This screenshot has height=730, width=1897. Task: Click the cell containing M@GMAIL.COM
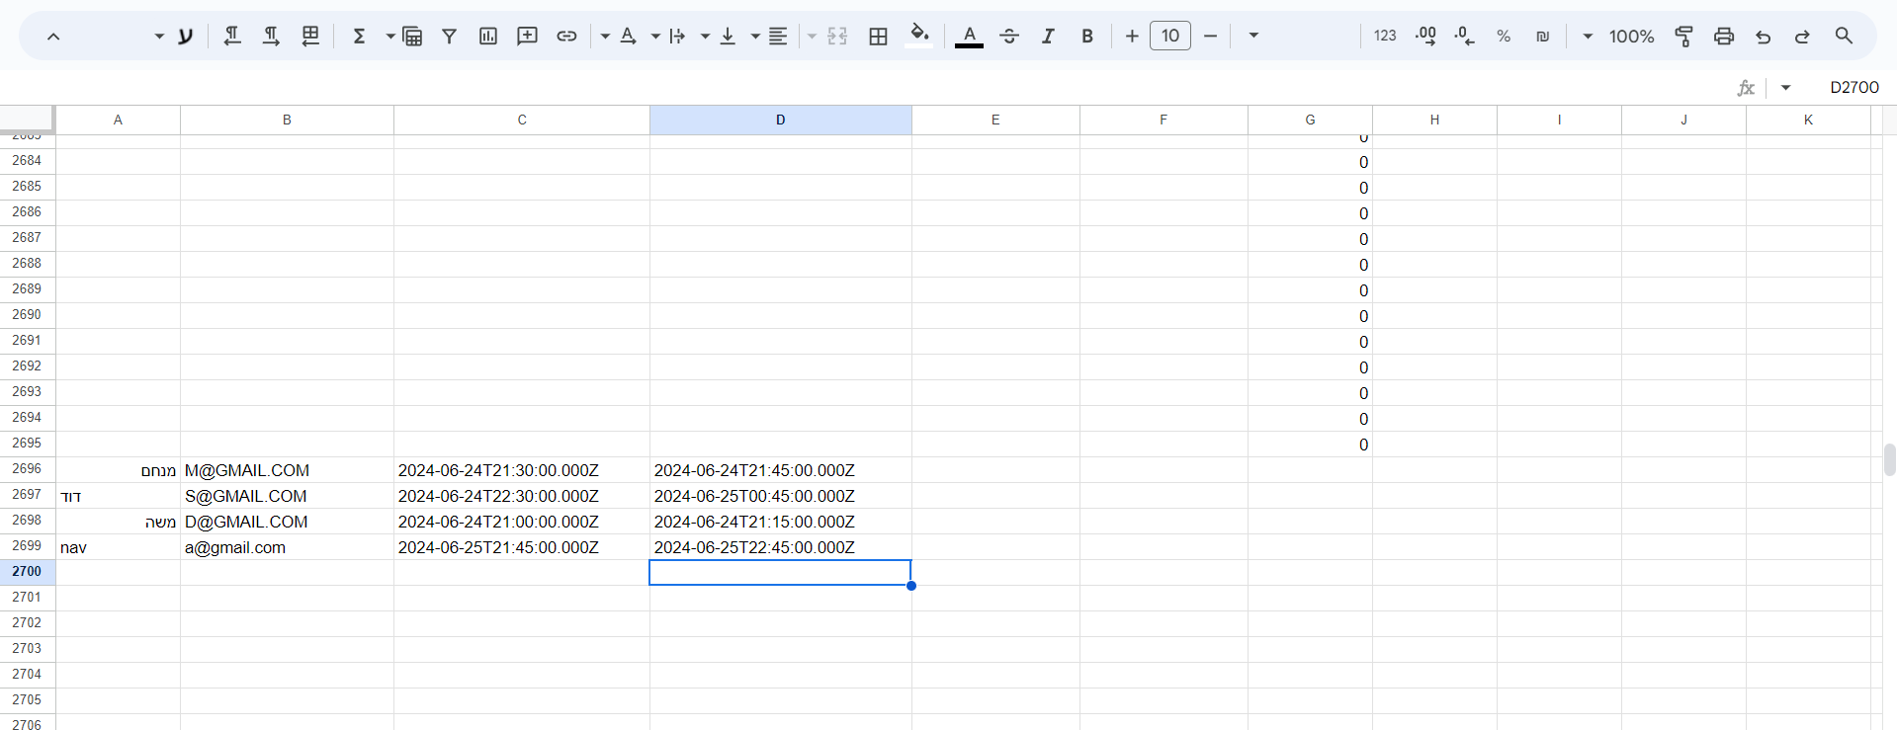click(x=287, y=470)
